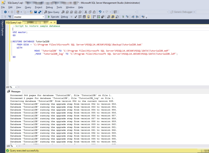
Task: Toggle Include Live Query Statistics
Action: [98, 17]
